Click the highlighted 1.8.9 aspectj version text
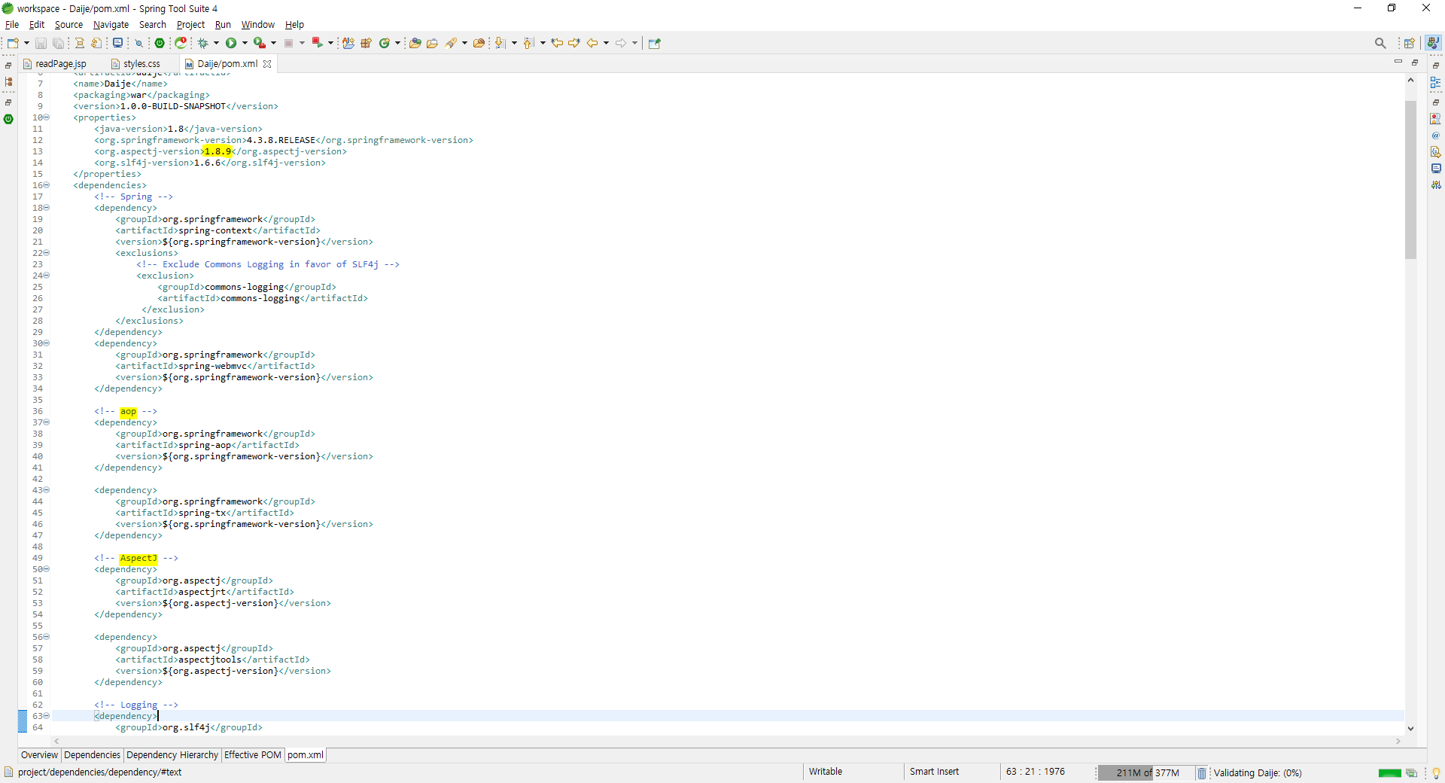Viewport: 1445px width, 783px height. coord(218,151)
